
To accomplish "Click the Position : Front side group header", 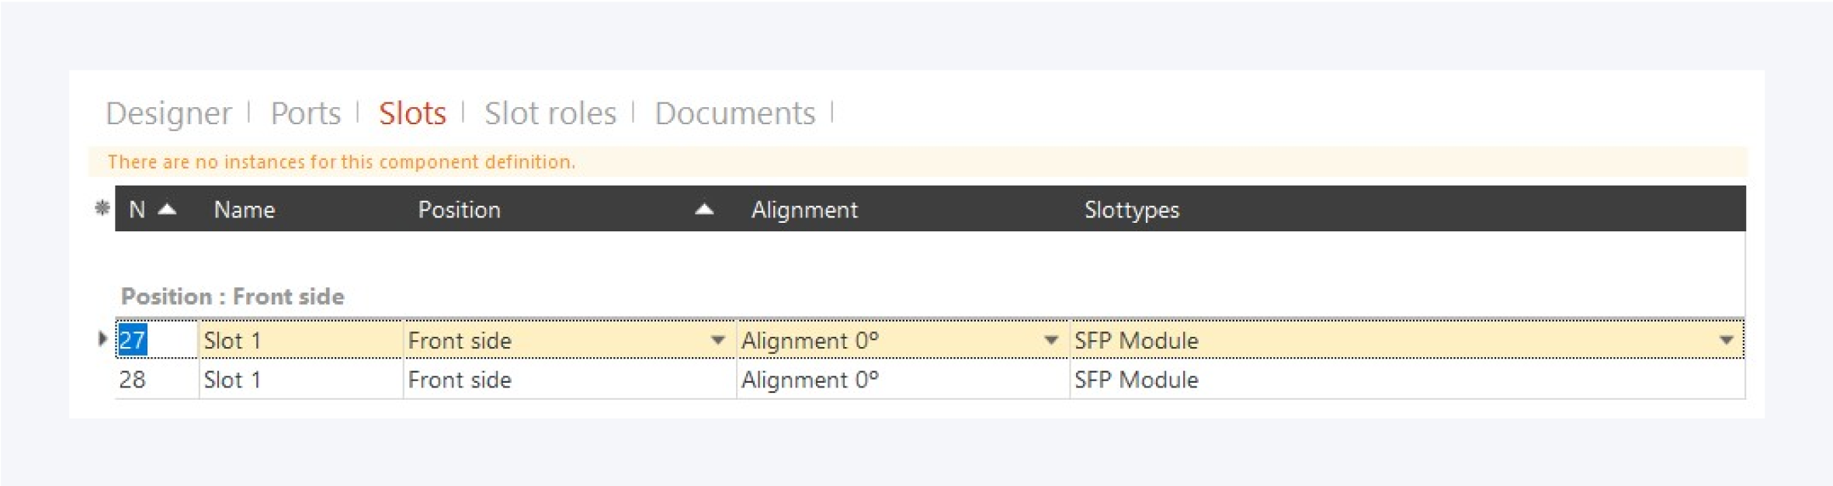I will pyautogui.click(x=232, y=297).
